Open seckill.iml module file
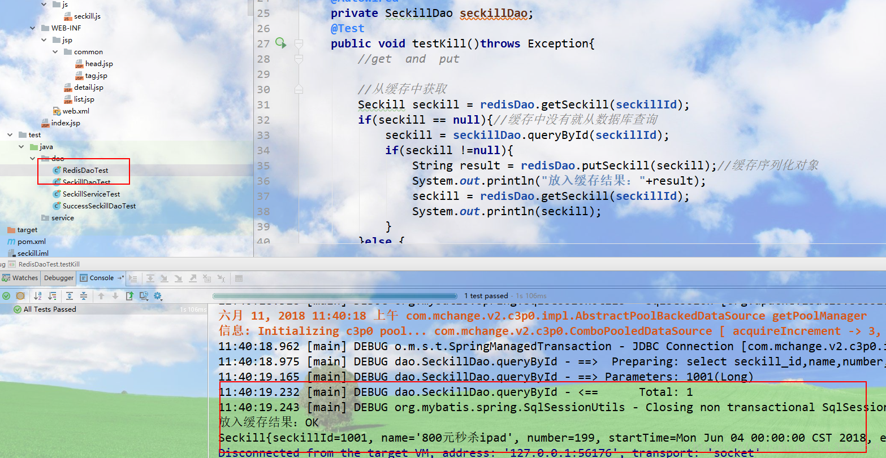This screenshot has width=886, height=458. click(x=28, y=254)
